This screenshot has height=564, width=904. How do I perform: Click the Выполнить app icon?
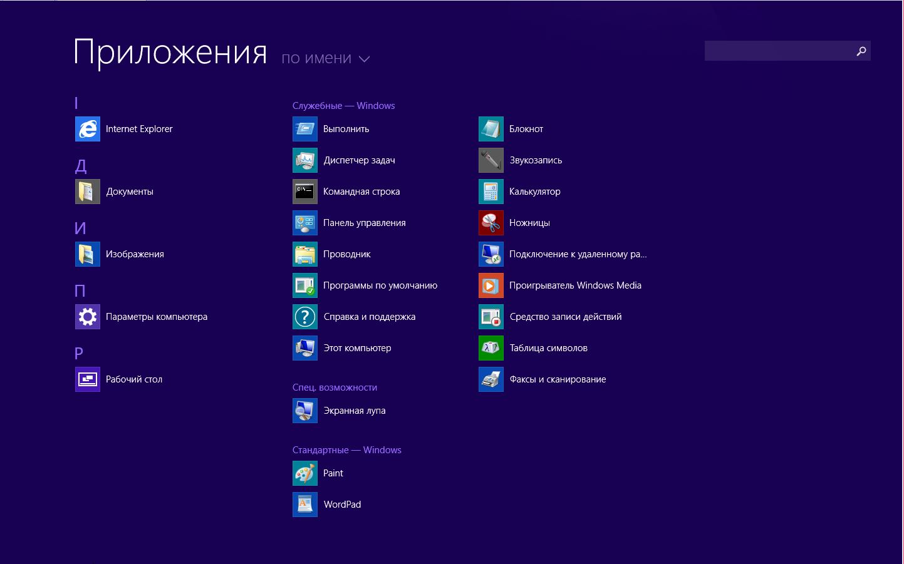tap(305, 129)
